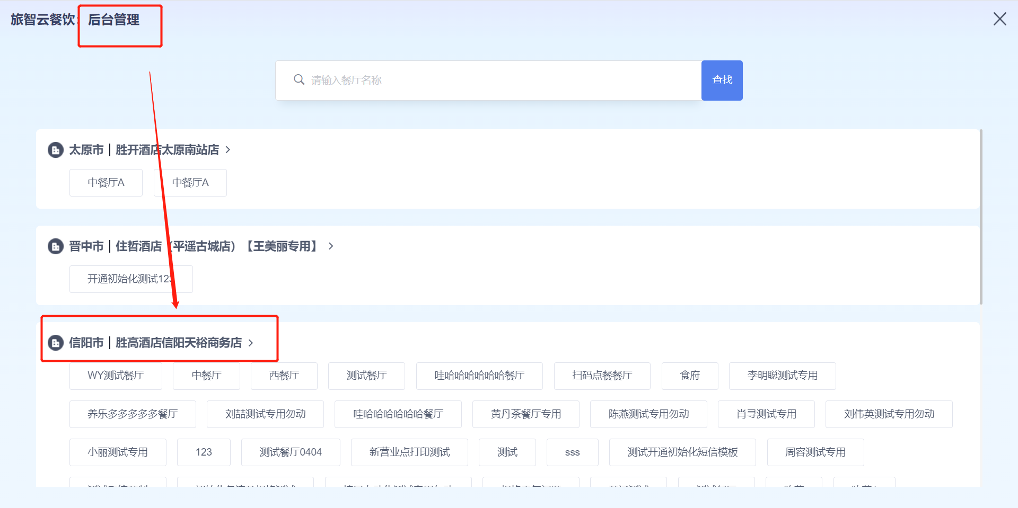Select 养乐多多多多多餐厅
Image resolution: width=1018 pixels, height=508 pixels.
133,414
